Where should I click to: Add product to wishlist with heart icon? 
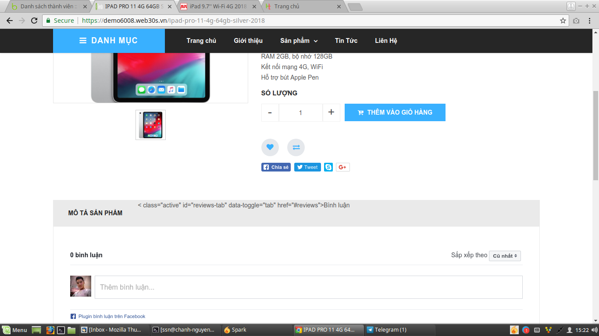[x=270, y=147]
